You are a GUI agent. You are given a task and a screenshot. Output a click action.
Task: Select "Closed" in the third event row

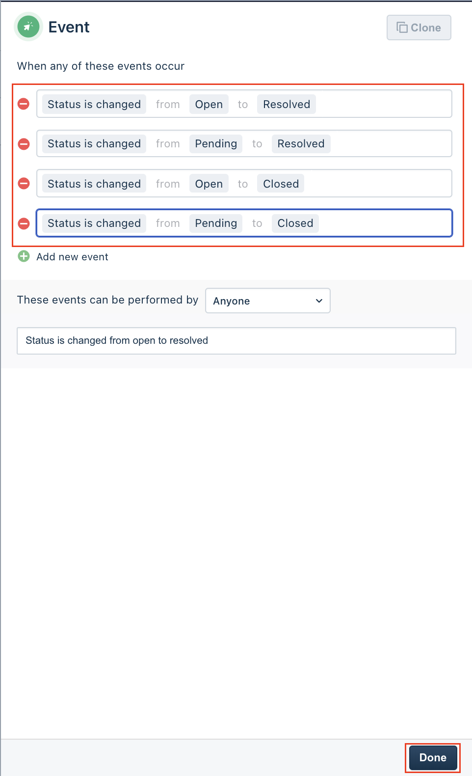coord(280,183)
